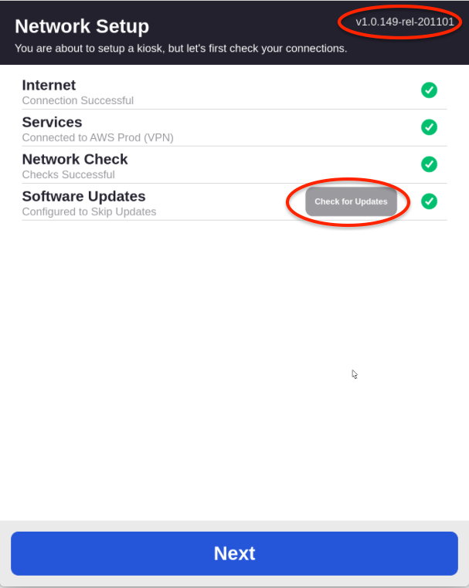
Task: Select the Internet row title
Action: 49,85
